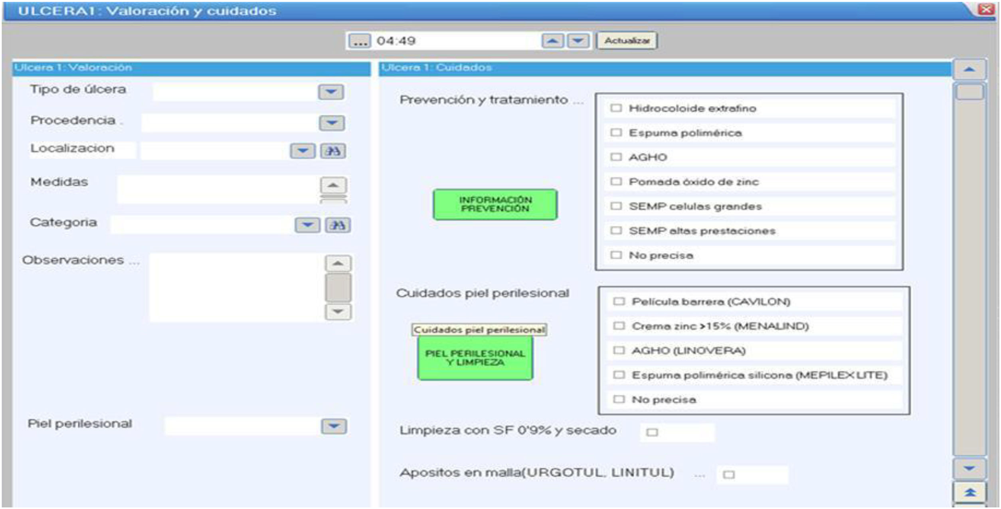
Task: Click binoculars search icon next to Localizacion
Action: [333, 151]
